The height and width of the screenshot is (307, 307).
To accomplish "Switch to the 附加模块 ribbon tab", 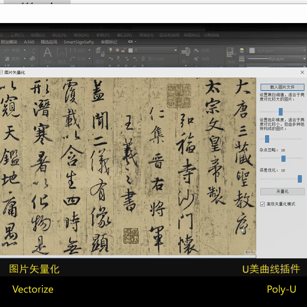I will 9,42.
